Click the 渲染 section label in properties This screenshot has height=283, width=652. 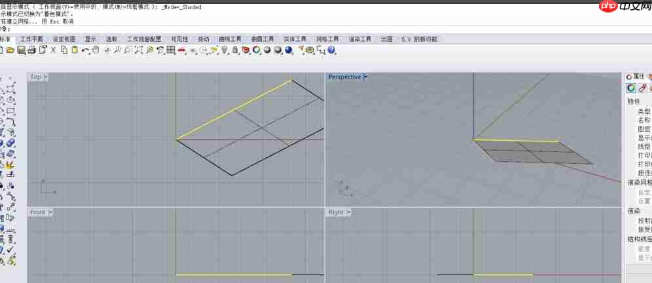634,211
